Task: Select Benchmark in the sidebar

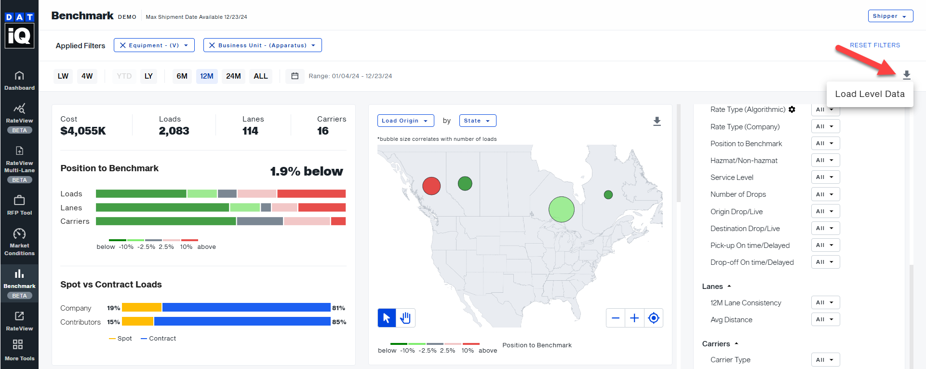Action: click(19, 283)
